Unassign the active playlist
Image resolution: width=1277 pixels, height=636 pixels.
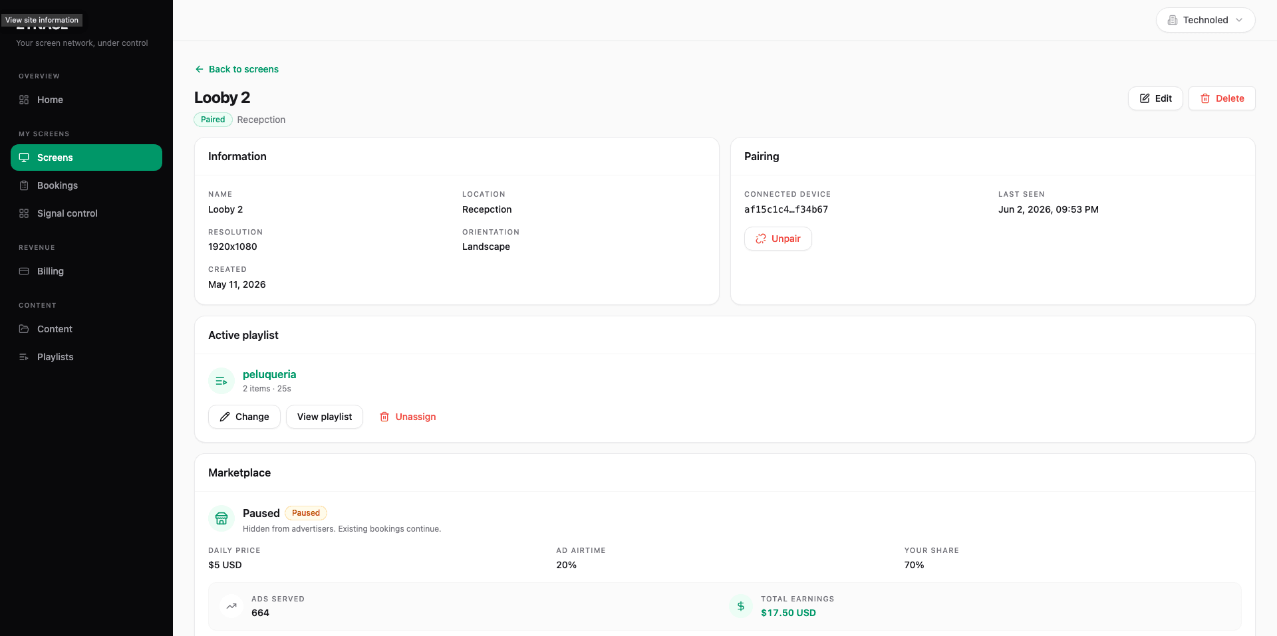pyautogui.click(x=408, y=417)
